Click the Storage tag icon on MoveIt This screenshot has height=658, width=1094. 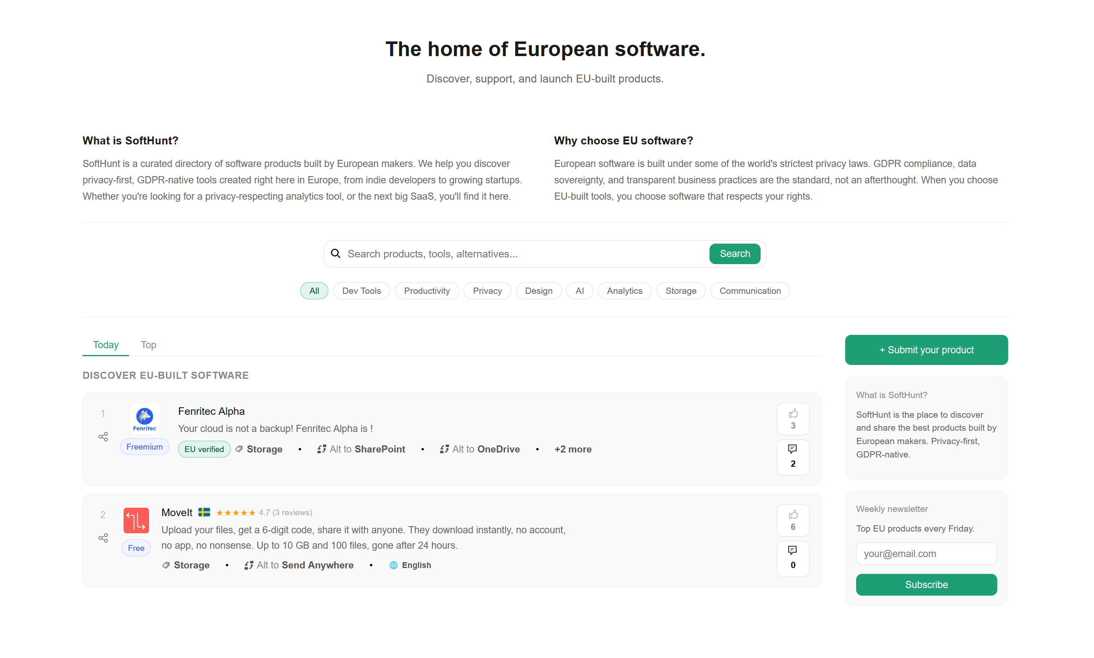pyautogui.click(x=166, y=565)
